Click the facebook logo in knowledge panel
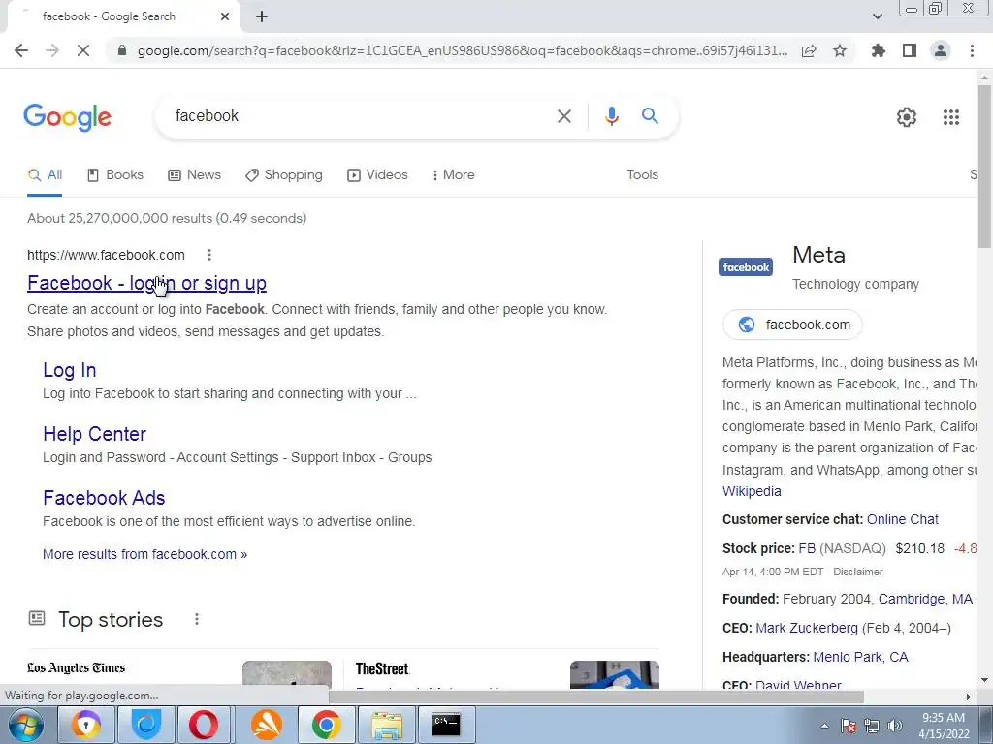Image resolution: width=993 pixels, height=744 pixels. (746, 267)
